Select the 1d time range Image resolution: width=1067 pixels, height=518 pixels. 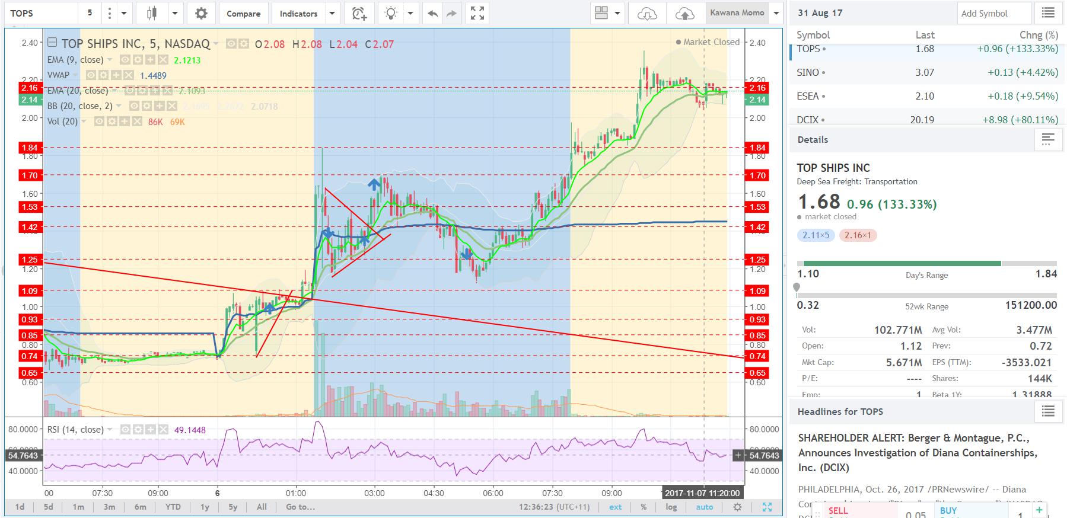20,507
